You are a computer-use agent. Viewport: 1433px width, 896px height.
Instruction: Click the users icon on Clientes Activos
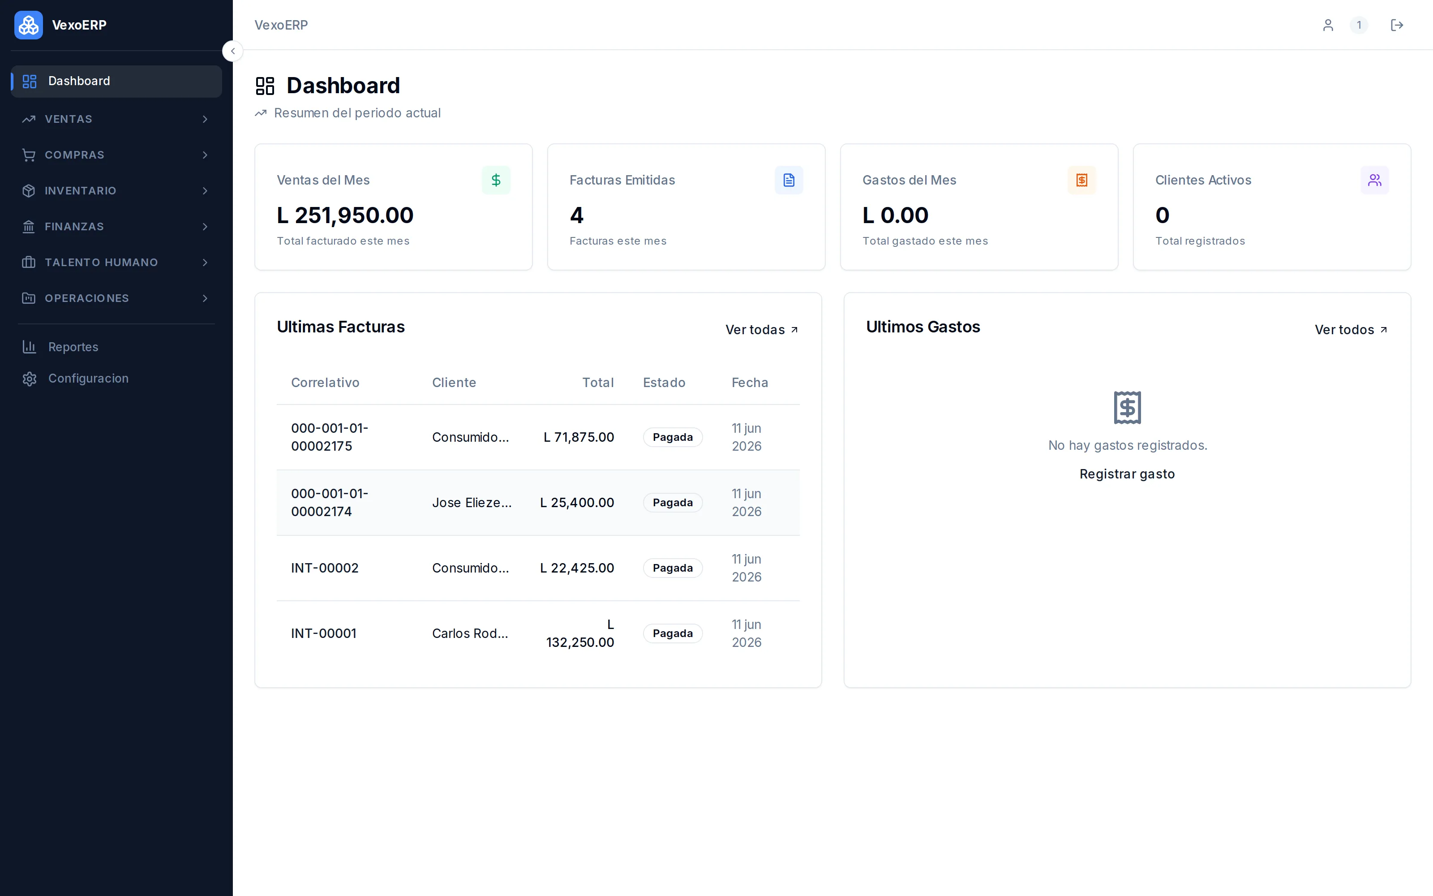click(1374, 180)
